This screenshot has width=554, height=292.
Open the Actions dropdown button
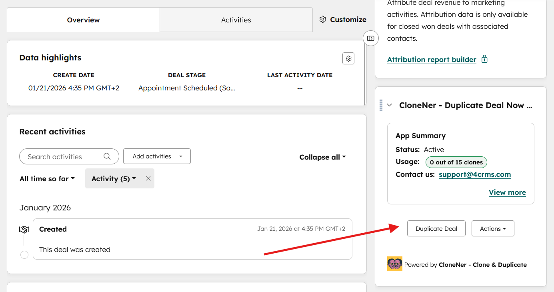tap(492, 228)
